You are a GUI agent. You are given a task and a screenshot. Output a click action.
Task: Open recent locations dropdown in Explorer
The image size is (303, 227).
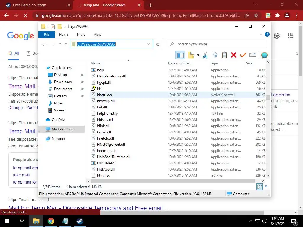tap(60, 44)
